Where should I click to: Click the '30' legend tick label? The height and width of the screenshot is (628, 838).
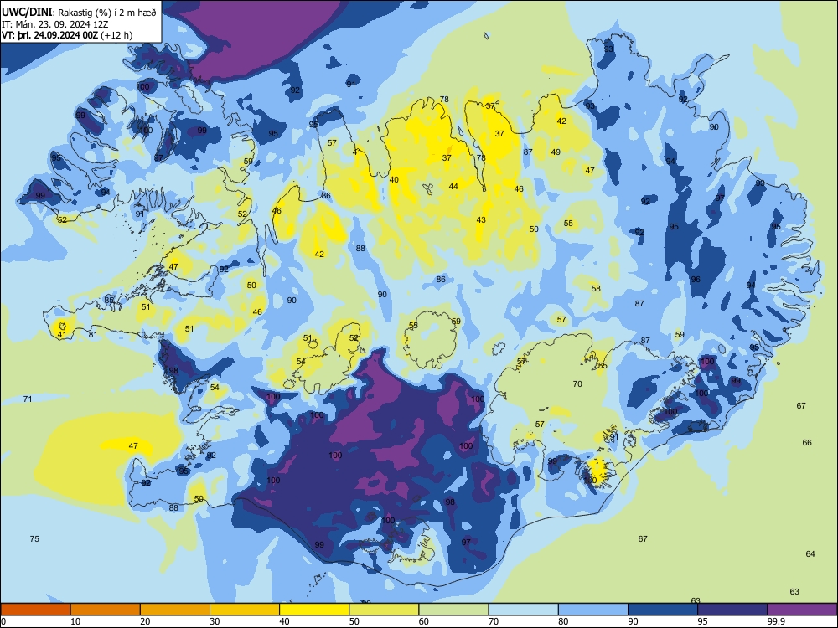coord(215,621)
